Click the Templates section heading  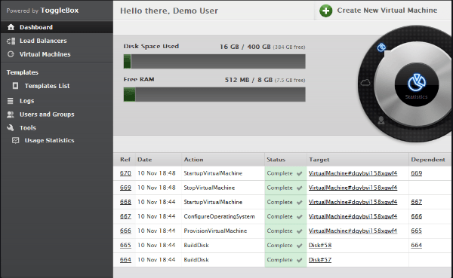tap(22, 72)
